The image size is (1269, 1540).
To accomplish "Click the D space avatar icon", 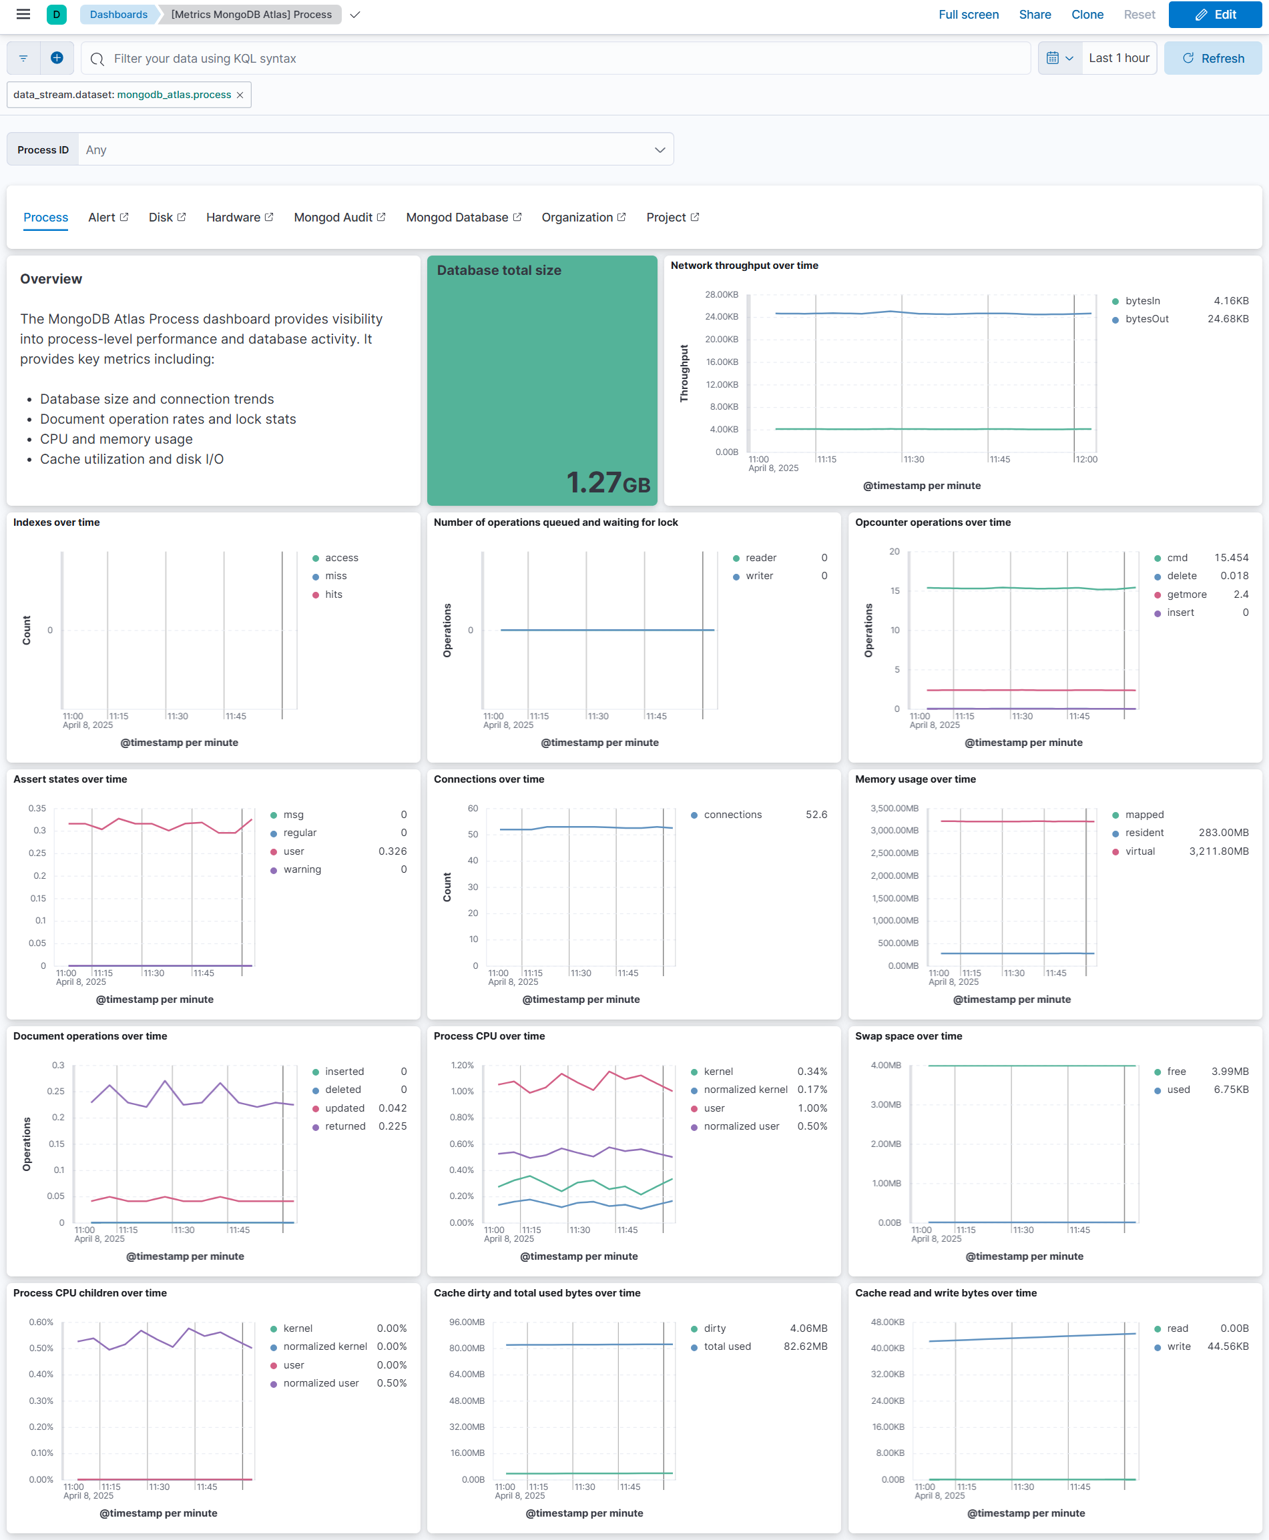I will [x=56, y=14].
